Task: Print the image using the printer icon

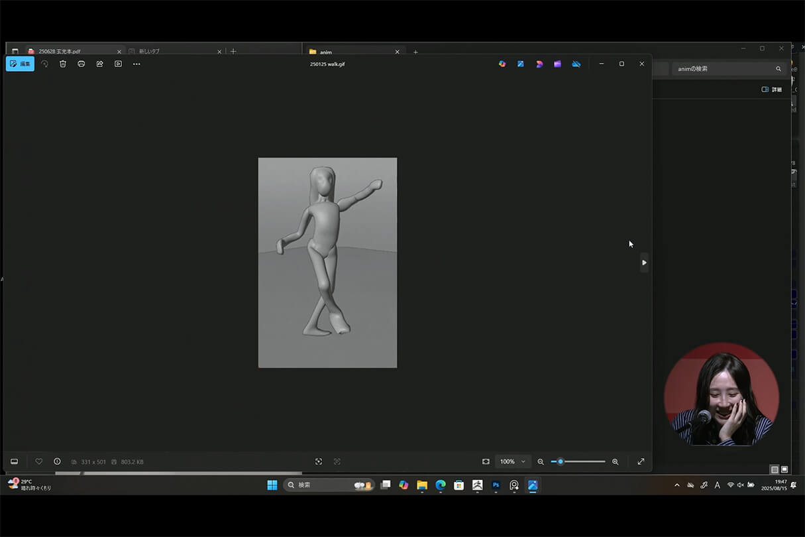Action: [x=81, y=64]
